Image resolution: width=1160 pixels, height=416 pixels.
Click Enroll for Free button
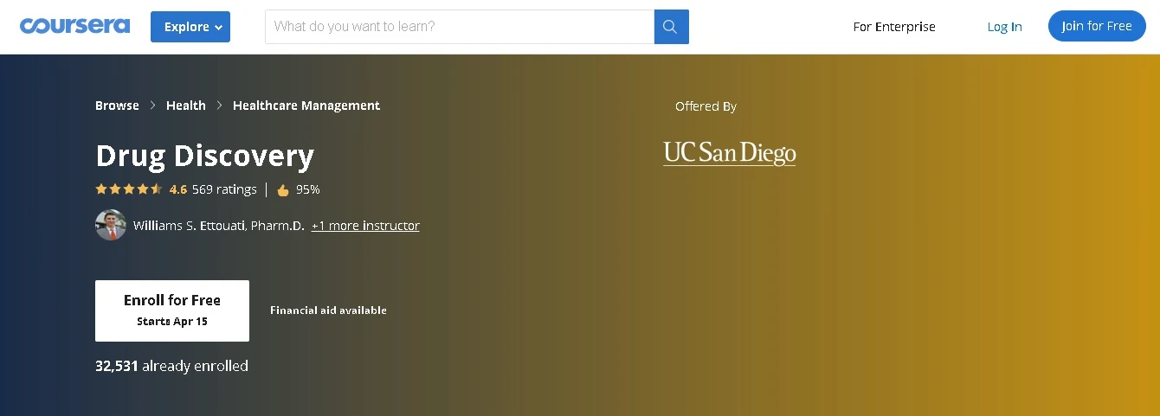(x=172, y=310)
